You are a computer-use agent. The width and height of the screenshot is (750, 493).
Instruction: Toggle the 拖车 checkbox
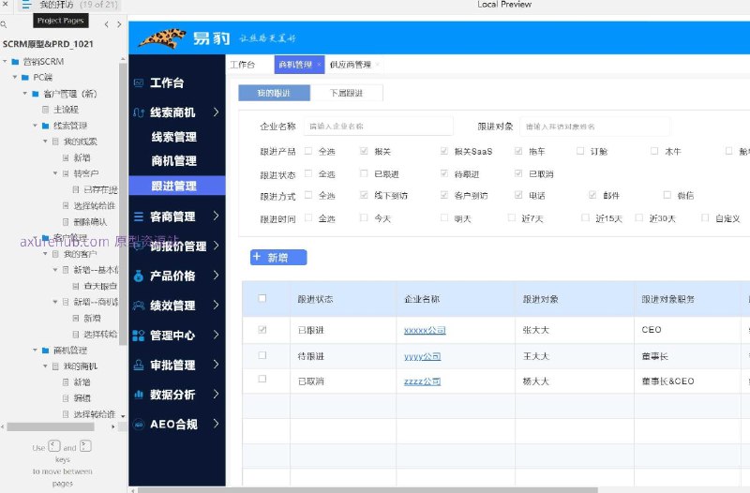pos(518,151)
